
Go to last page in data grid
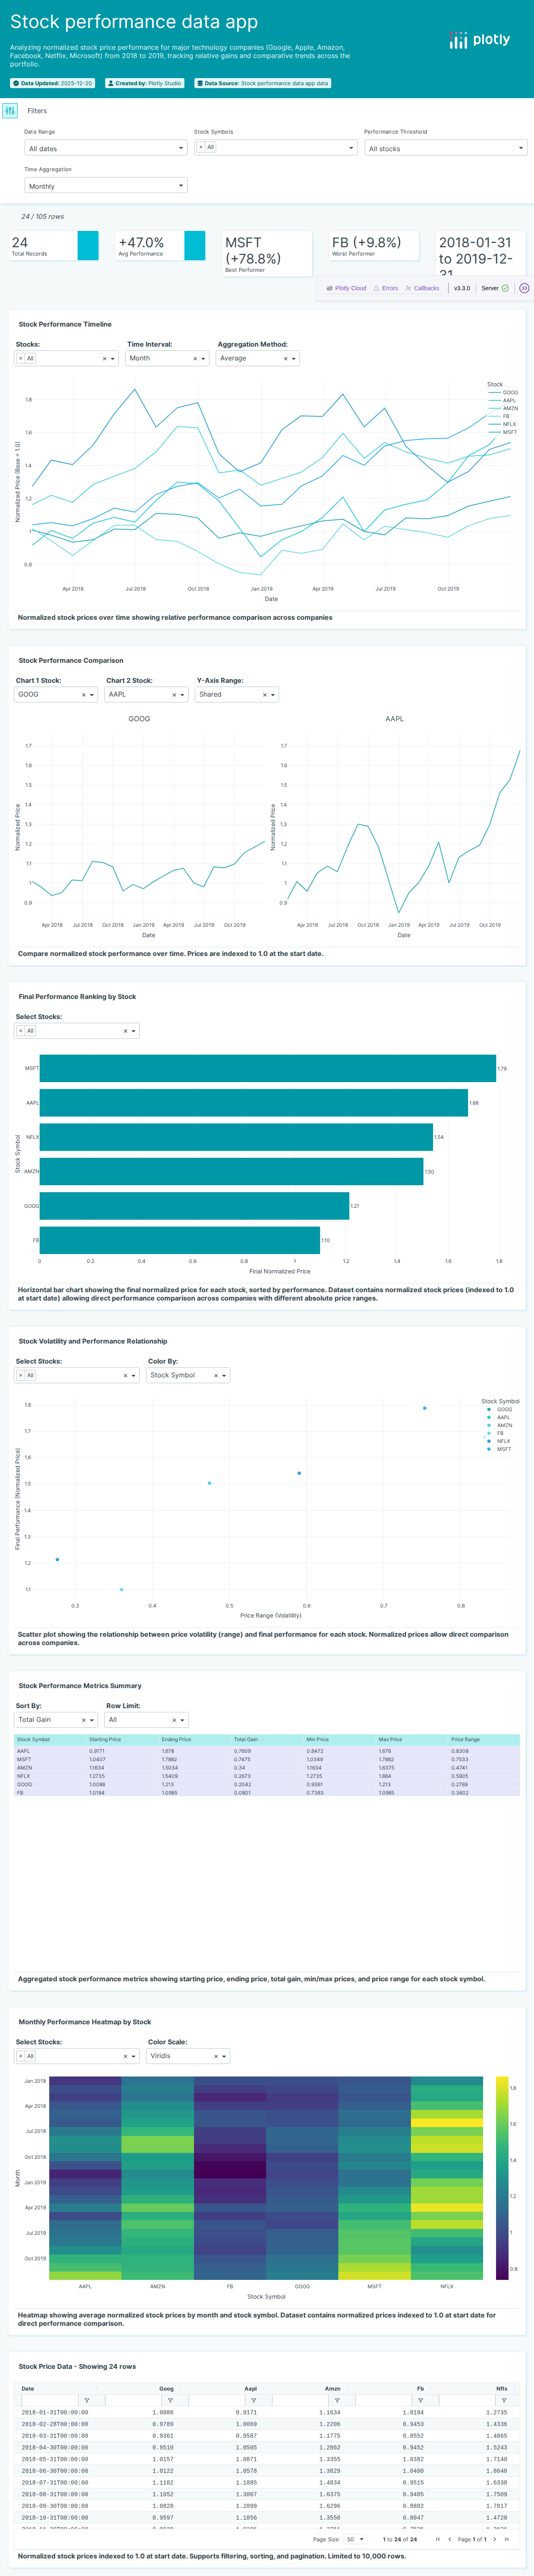[x=507, y=2539]
